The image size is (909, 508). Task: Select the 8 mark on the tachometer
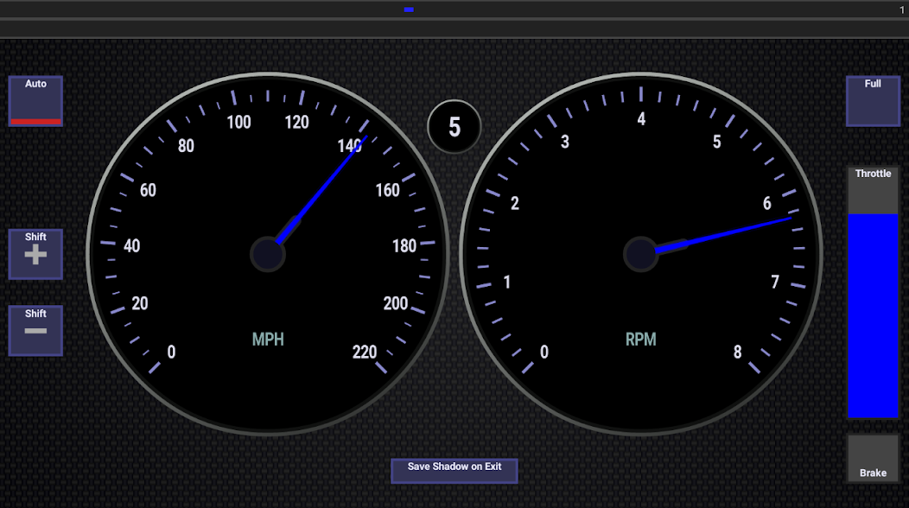(x=739, y=352)
